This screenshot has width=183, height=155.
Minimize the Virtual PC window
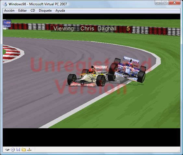click(158, 3)
